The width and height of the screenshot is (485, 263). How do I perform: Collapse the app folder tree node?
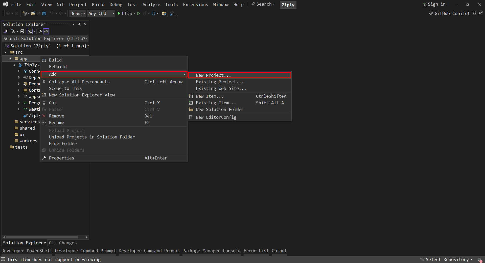point(10,58)
